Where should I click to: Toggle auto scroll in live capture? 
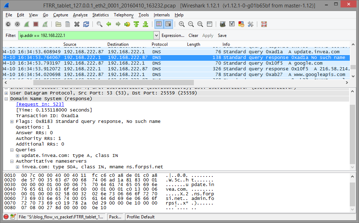tap(168, 24)
